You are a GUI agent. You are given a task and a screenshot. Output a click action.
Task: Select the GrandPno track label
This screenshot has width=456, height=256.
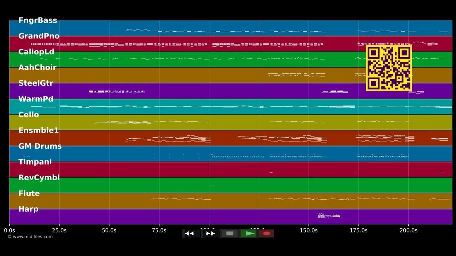point(39,36)
